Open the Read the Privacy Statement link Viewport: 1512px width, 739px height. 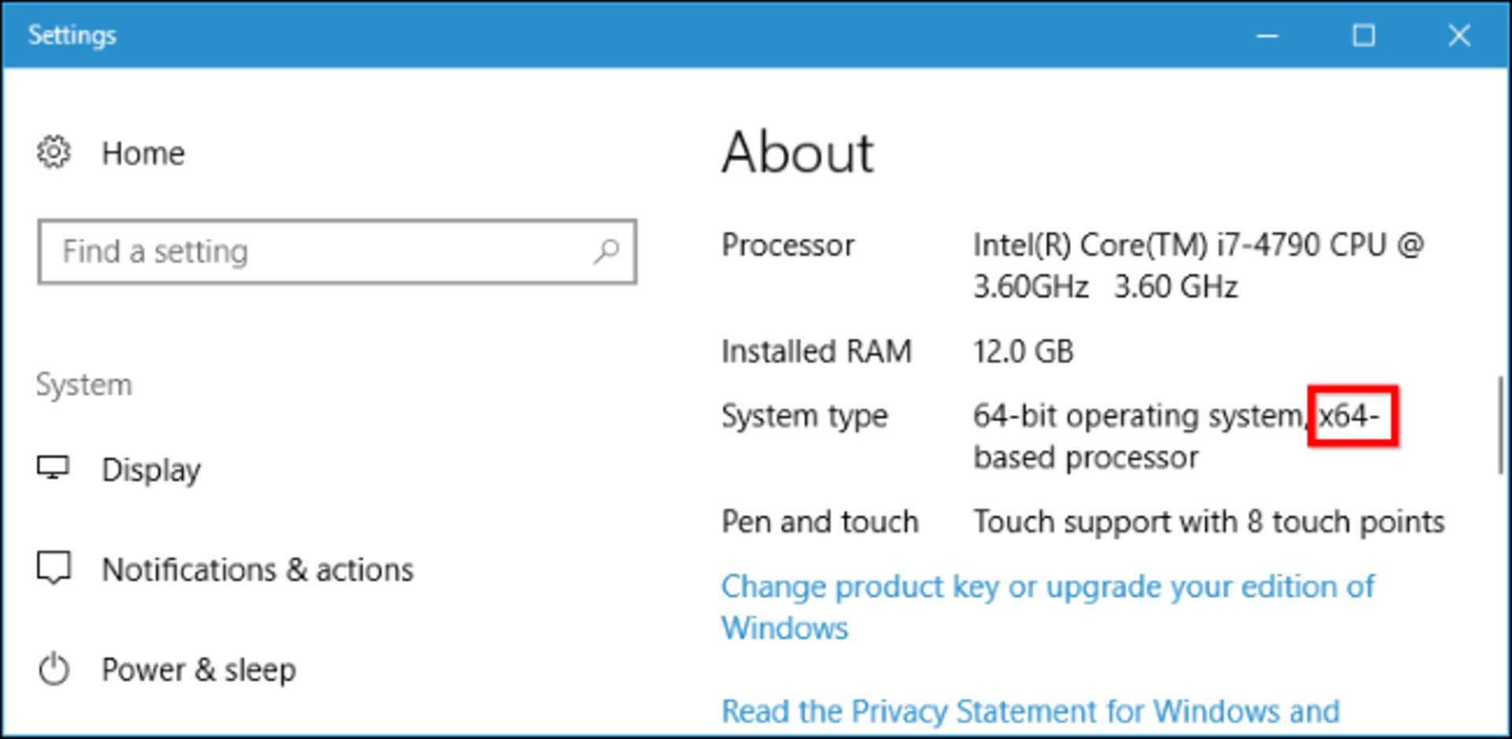click(x=1030, y=711)
